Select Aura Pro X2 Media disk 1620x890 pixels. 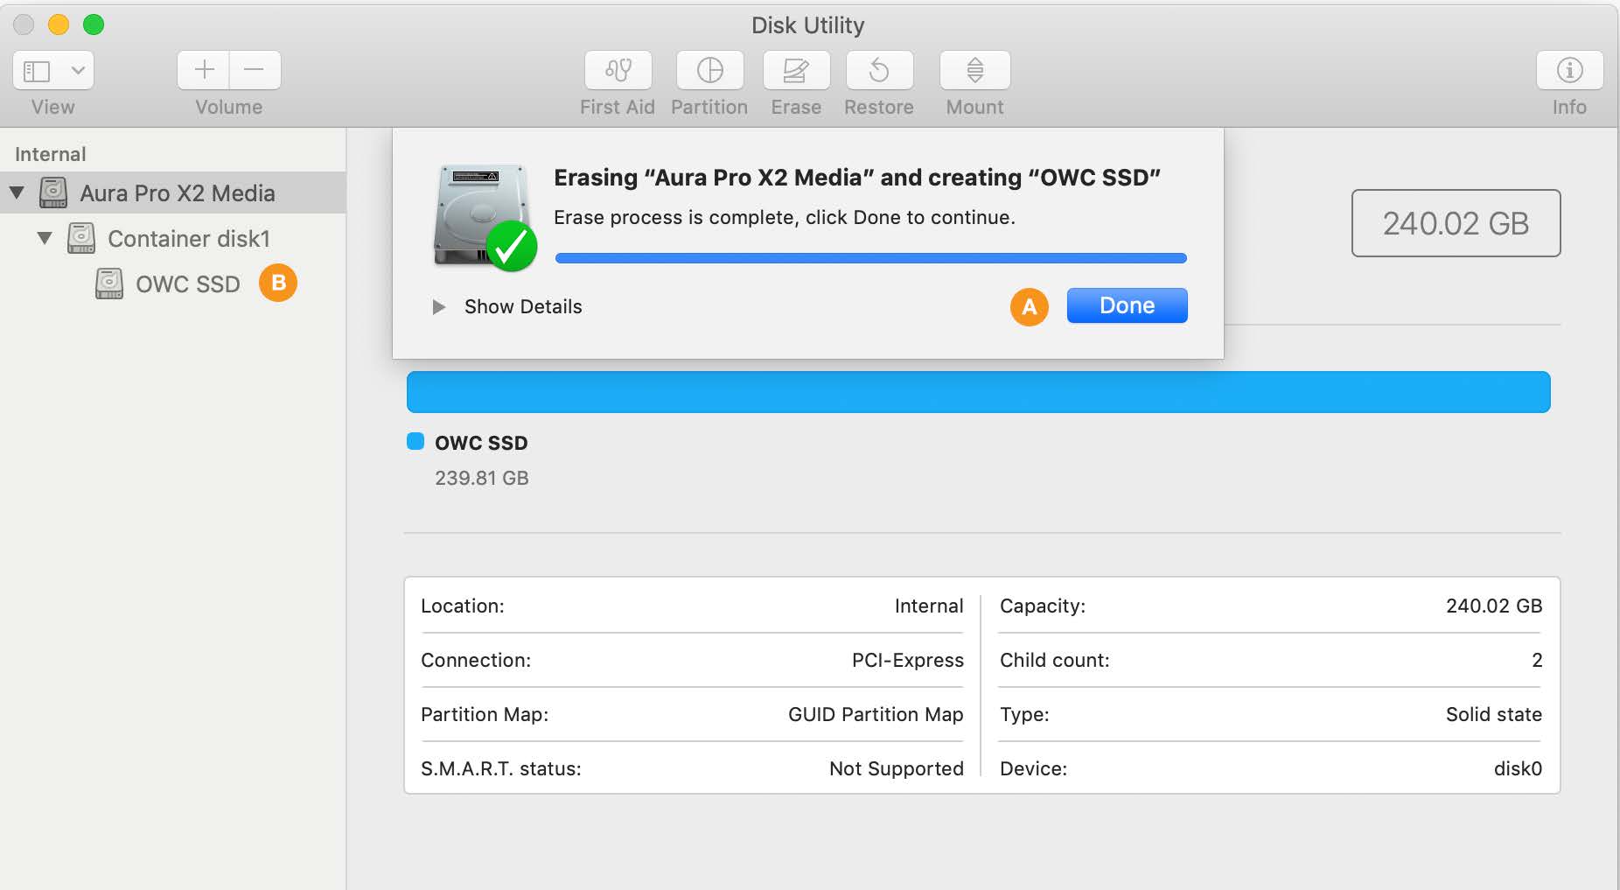177,193
